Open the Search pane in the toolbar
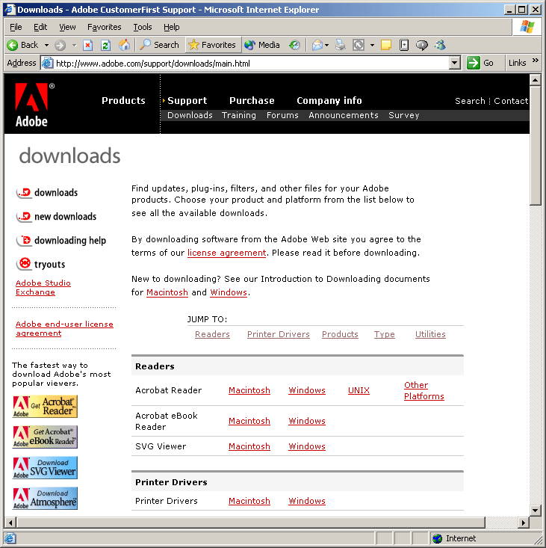Viewport: 546px width, 548px height. tap(160, 45)
